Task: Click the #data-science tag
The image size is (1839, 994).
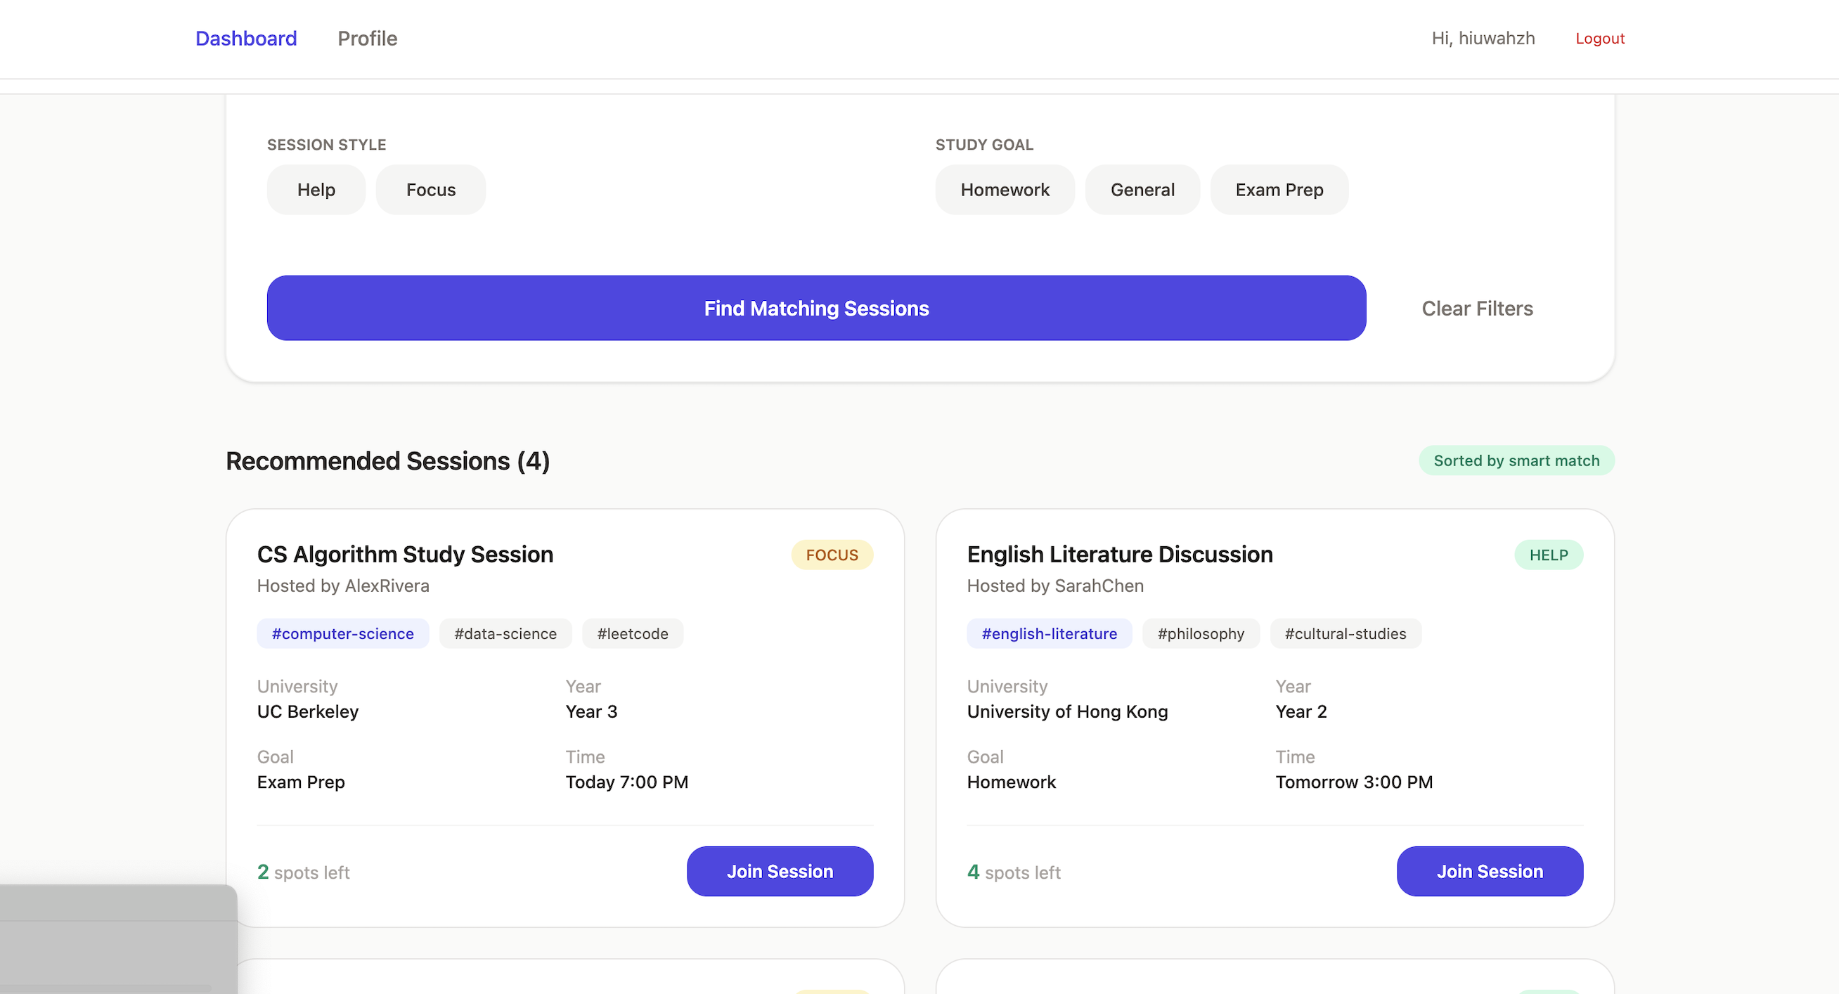Action: tap(505, 634)
